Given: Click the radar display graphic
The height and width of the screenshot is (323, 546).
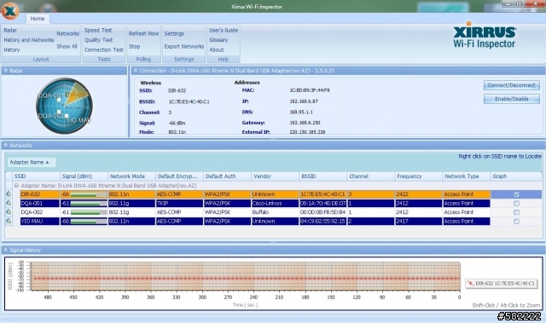Looking at the screenshot, I should (64, 106).
